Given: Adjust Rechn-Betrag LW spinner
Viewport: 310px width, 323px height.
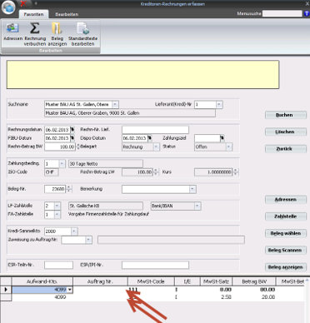Looking at the screenshot, I should pos(155,172).
